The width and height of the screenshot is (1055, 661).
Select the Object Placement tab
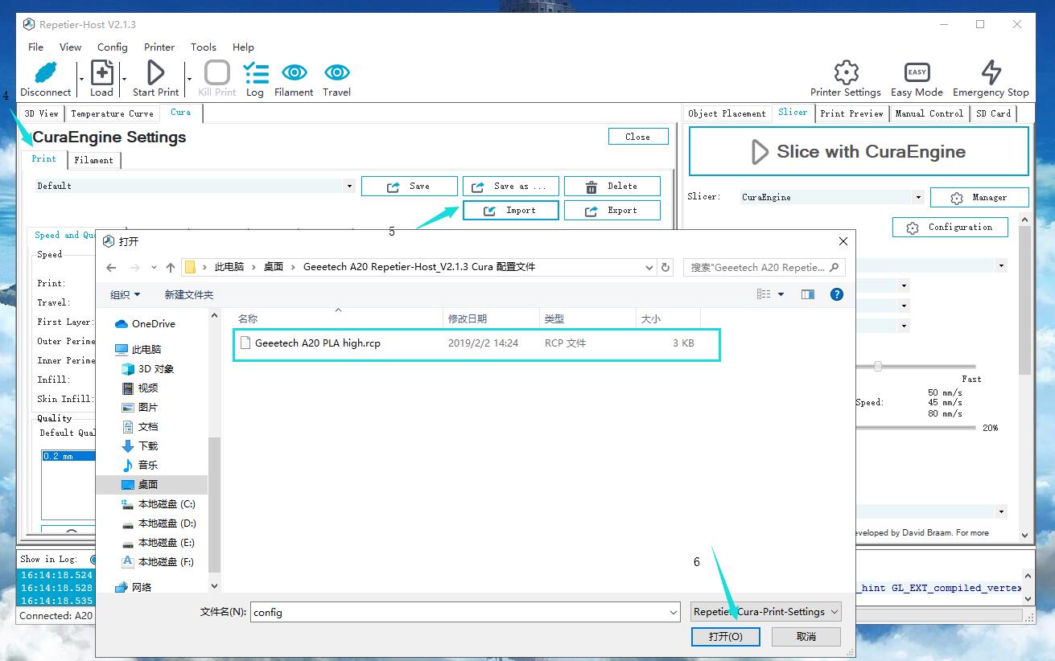coord(727,113)
